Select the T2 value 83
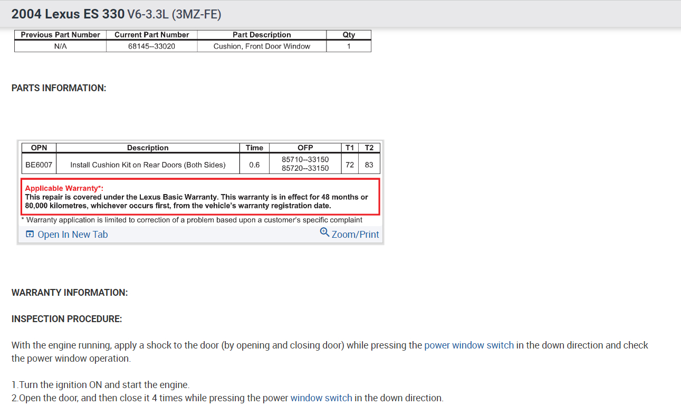Screen dimensions: 681x416 pos(369,165)
